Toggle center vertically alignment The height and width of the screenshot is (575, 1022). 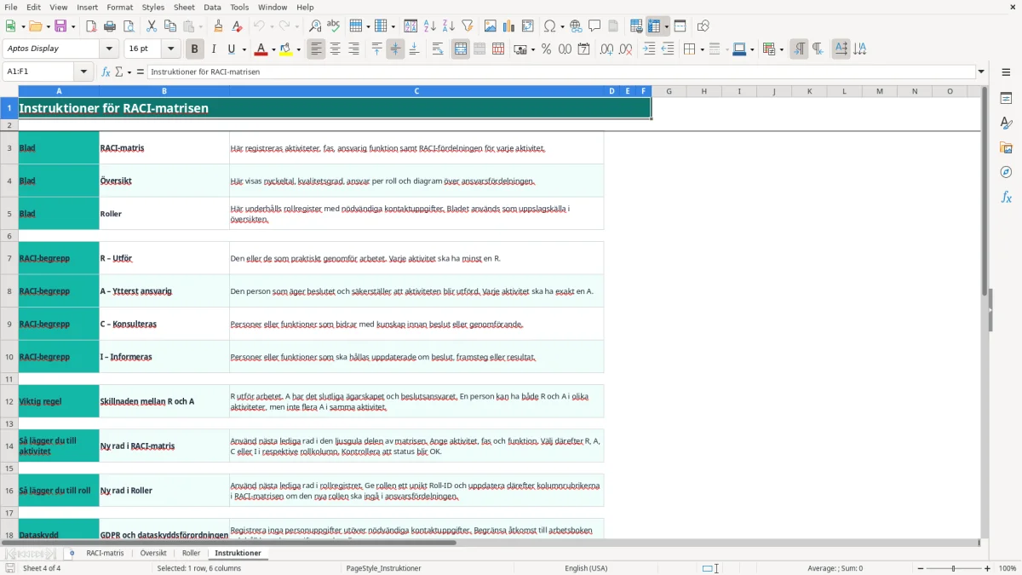click(395, 49)
